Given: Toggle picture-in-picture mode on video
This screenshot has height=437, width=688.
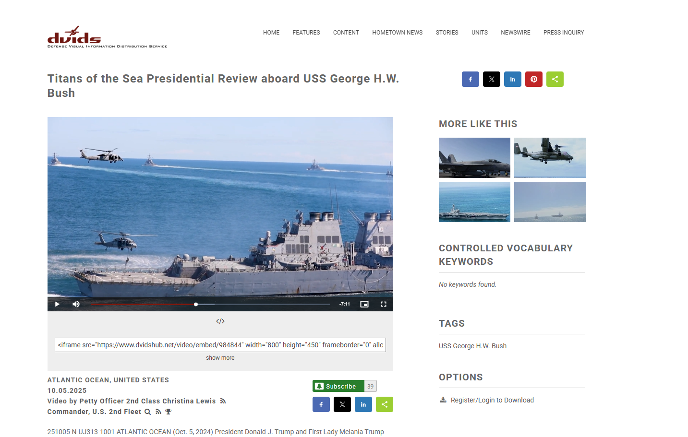Looking at the screenshot, I should click(364, 304).
